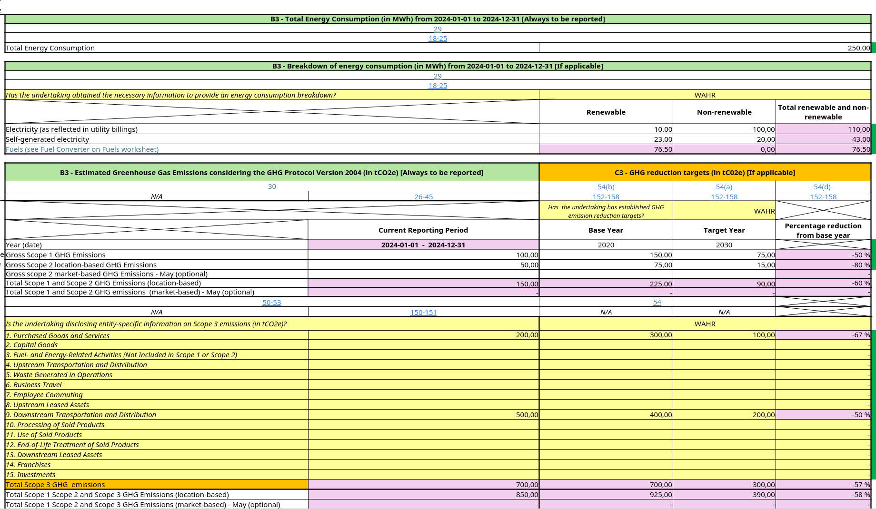Screen dimensions: 876x509
Task: Select the Total Energy Consumption value cell 250,00
Action: click(x=705, y=48)
